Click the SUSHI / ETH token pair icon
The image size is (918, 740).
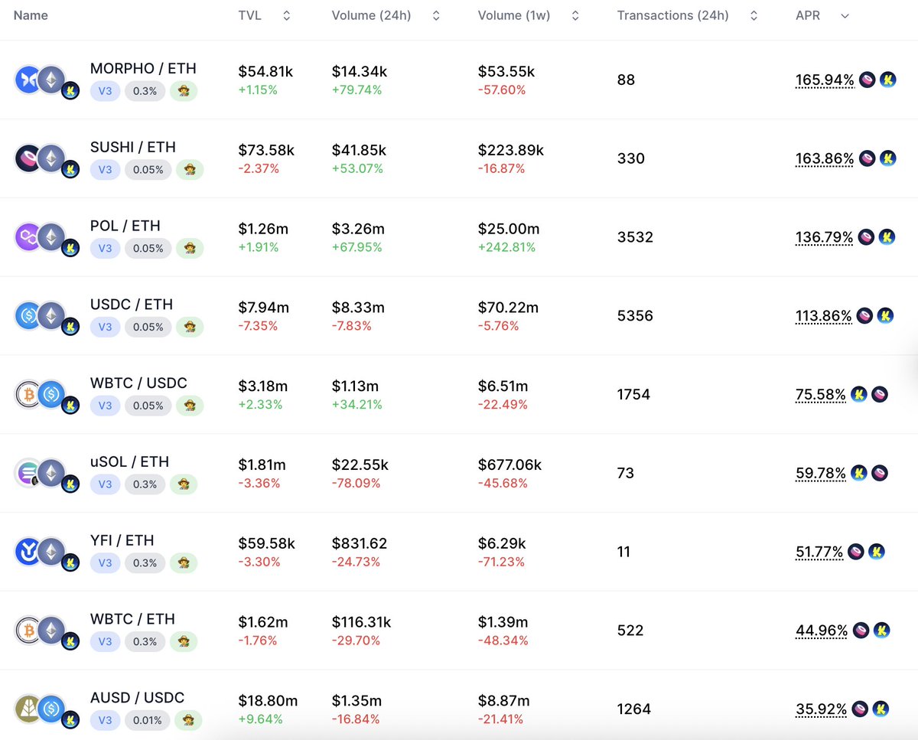pos(47,160)
